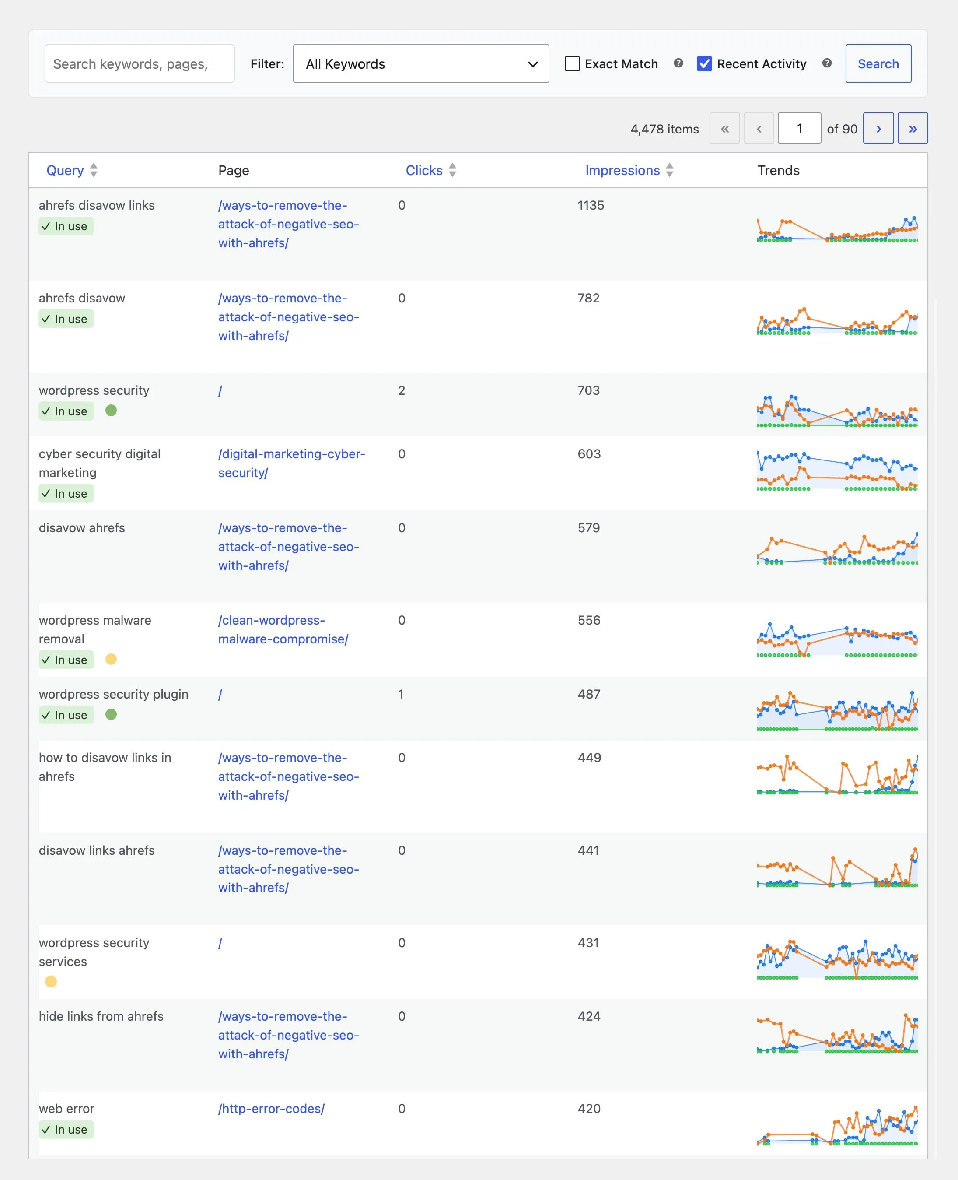Open the All Keywords filter dropdown
The width and height of the screenshot is (958, 1180).
pyautogui.click(x=420, y=63)
